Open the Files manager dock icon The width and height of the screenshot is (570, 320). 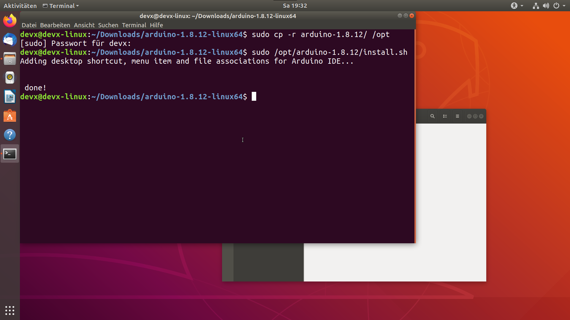pos(10,59)
